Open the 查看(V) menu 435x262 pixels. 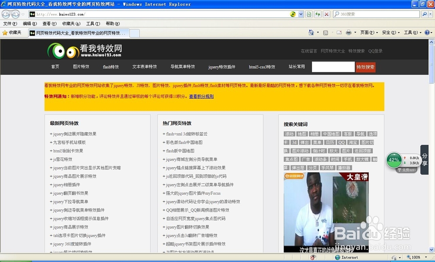click(49, 23)
